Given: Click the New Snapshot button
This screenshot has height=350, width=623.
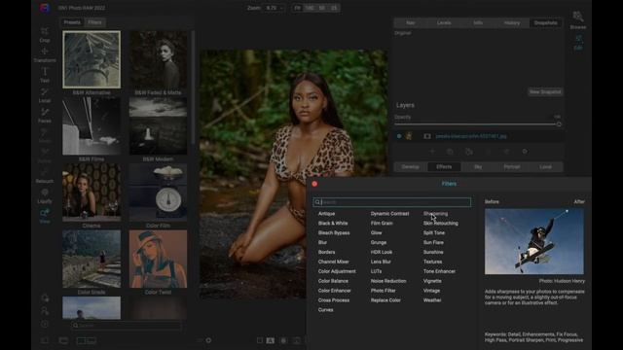Looking at the screenshot, I should [545, 92].
